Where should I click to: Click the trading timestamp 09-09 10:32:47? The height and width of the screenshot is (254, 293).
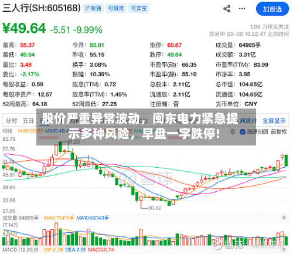click(246, 34)
